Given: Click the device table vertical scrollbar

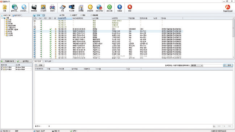Looking at the screenshot, I should tap(233, 37).
